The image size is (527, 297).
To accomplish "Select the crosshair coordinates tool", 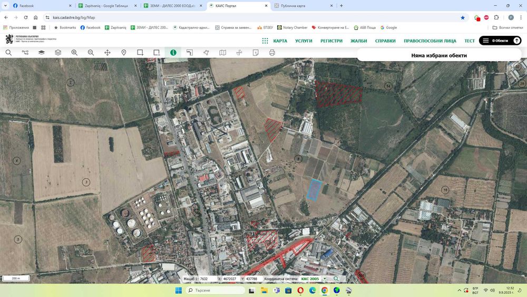I will [239, 52].
